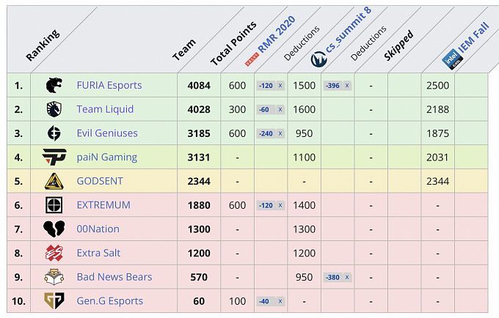Image resolution: width=499 pixels, height=318 pixels.
Task: Click the Team Liquid horse logo
Action: pos(54,109)
